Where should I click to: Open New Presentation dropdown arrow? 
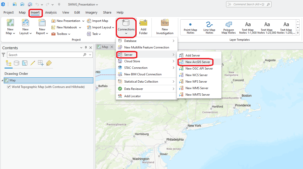click(83, 21)
